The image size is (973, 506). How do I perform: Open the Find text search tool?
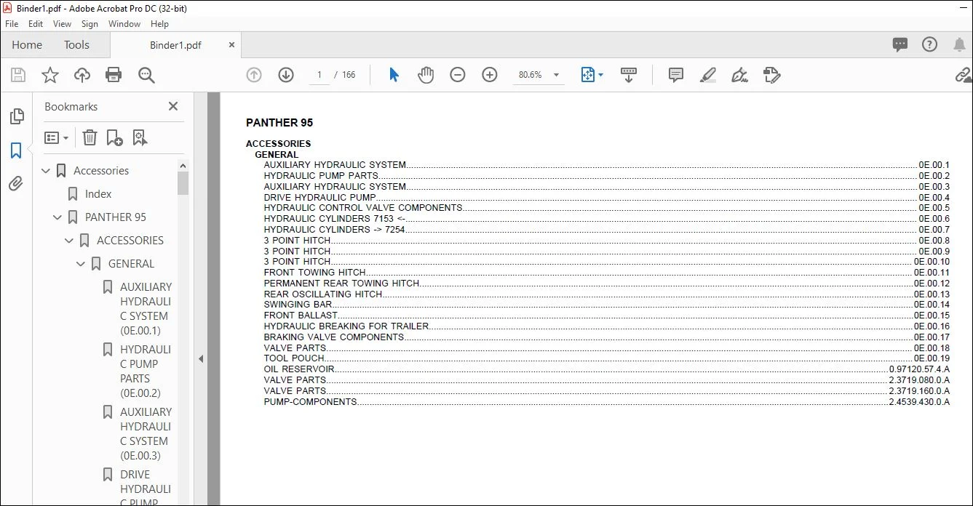click(146, 75)
